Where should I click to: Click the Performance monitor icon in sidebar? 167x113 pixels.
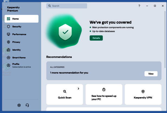[8, 34]
